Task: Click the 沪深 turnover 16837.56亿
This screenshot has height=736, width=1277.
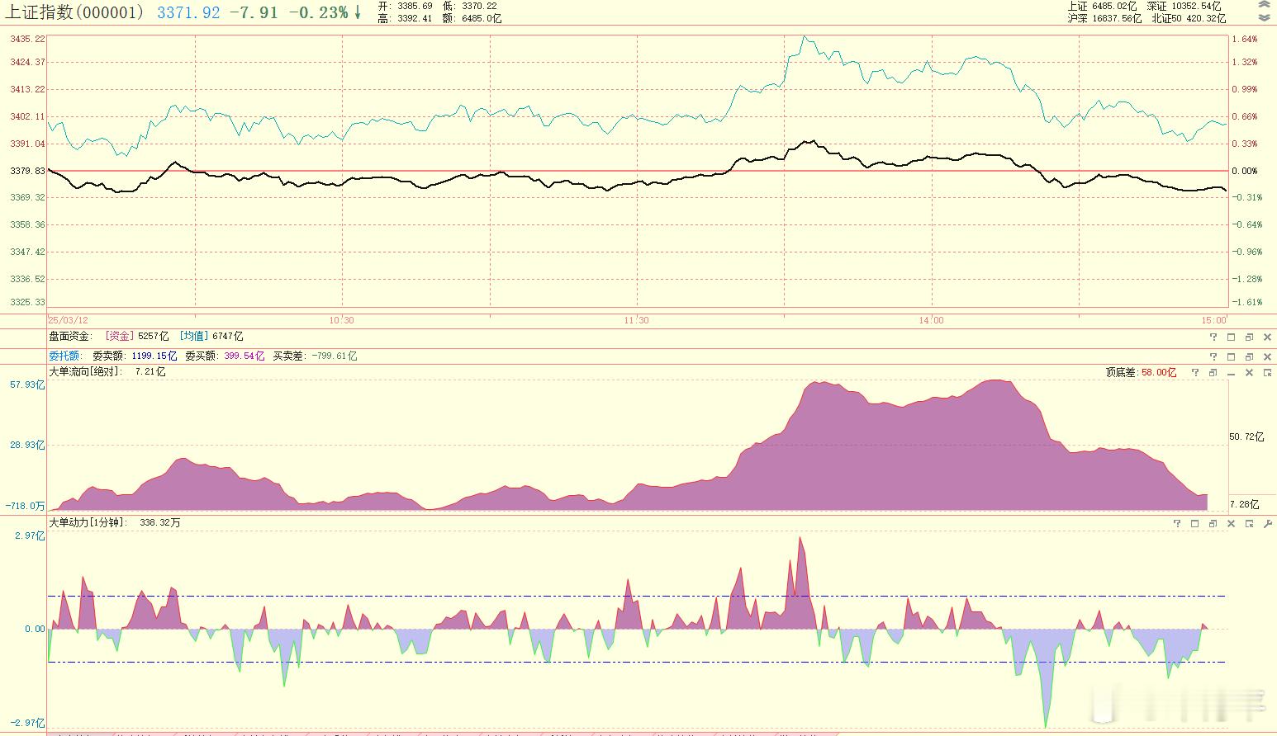Action: 1117,18
